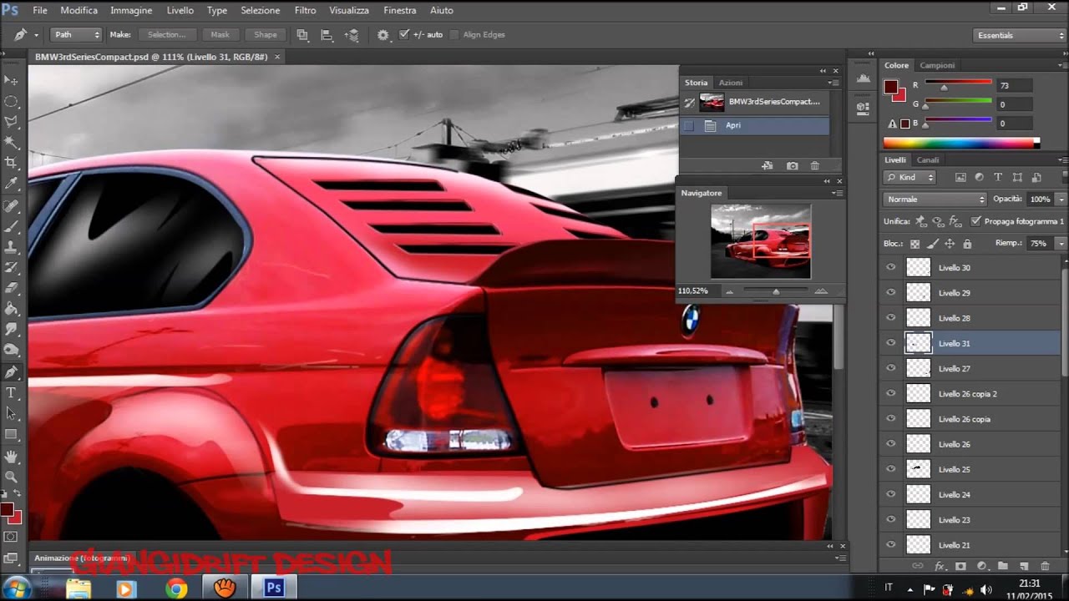Open the File menu

pyautogui.click(x=39, y=10)
